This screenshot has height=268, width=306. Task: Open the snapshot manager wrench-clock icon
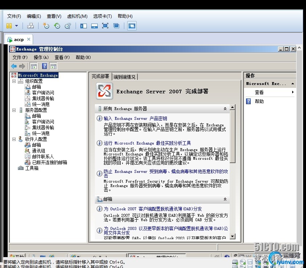coord(68,26)
